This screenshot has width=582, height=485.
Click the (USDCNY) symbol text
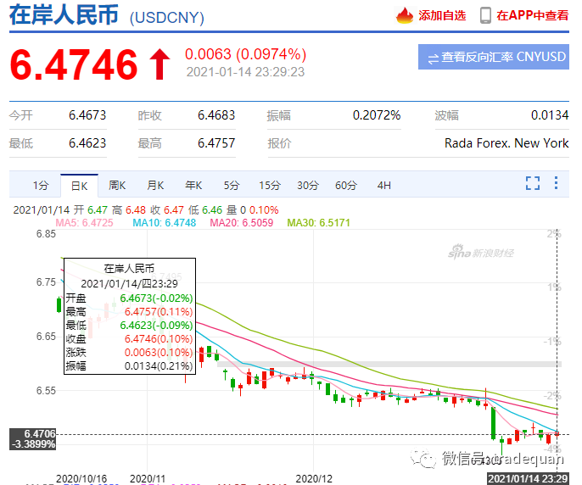166,18
